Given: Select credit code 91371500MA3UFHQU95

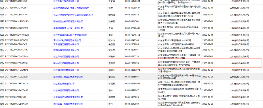Looking at the screenshot, I should click(17, 22).
